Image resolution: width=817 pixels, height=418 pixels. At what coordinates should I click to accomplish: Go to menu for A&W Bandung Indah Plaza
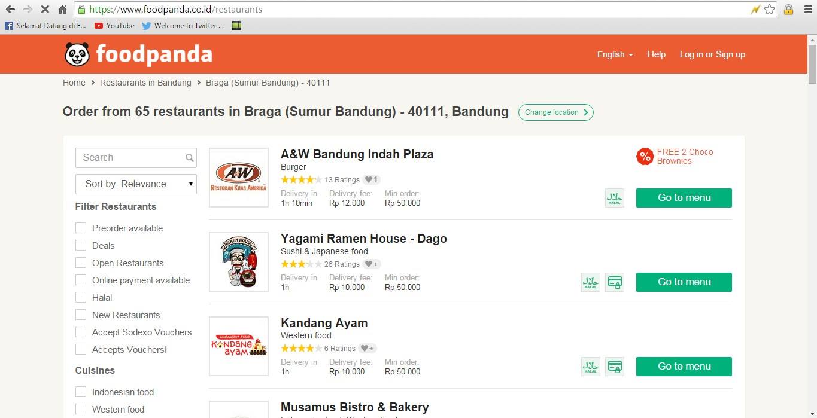click(x=684, y=198)
